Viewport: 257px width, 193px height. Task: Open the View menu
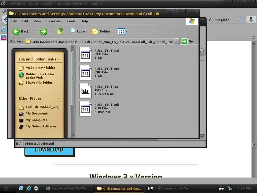(x=37, y=21)
